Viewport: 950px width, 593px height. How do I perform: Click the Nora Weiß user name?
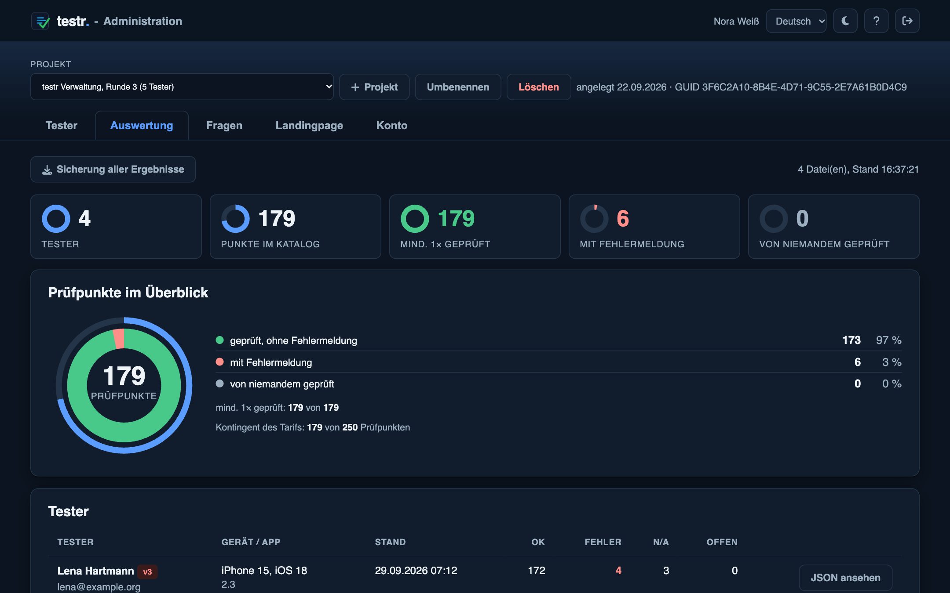736,21
